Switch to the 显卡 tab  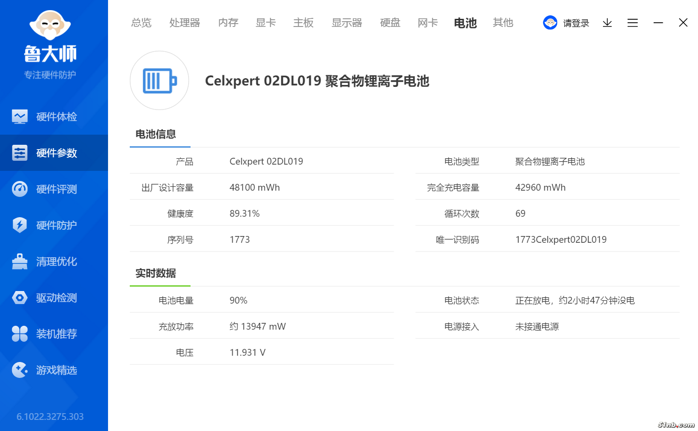[x=266, y=23]
